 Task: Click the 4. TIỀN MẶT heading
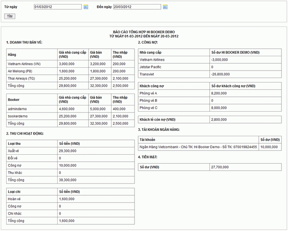click(148, 157)
